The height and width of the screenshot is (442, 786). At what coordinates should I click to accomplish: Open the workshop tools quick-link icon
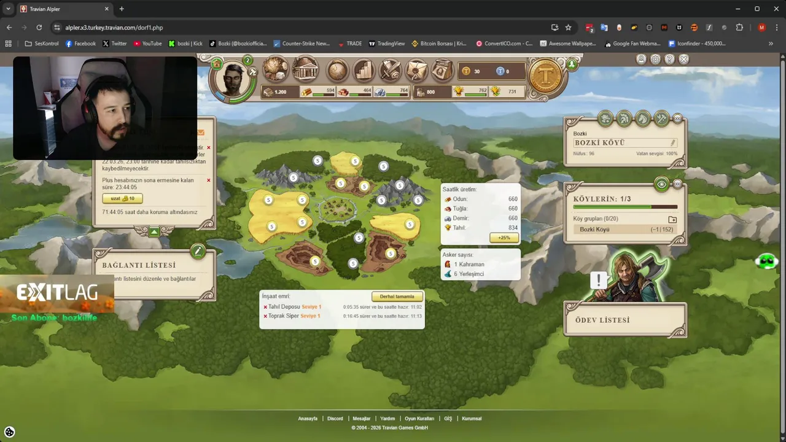coord(661,118)
